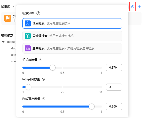Select the 混合检索 hybrid strategy option
Screen dimensions: 142x118
(72, 48)
